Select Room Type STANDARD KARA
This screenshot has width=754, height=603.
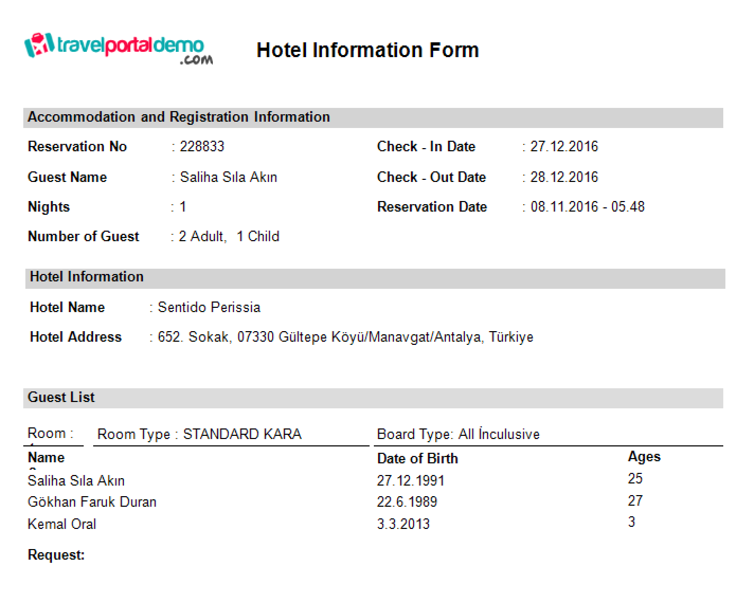pyautogui.click(x=200, y=434)
